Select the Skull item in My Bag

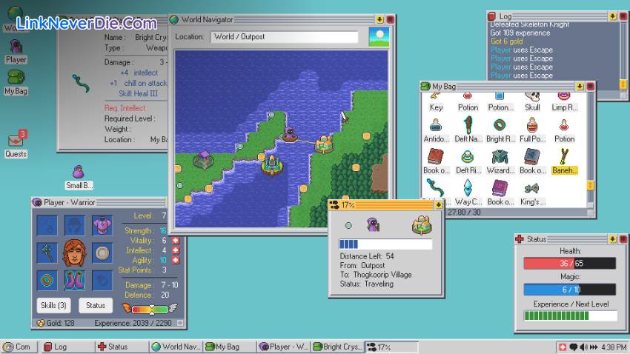point(532,101)
